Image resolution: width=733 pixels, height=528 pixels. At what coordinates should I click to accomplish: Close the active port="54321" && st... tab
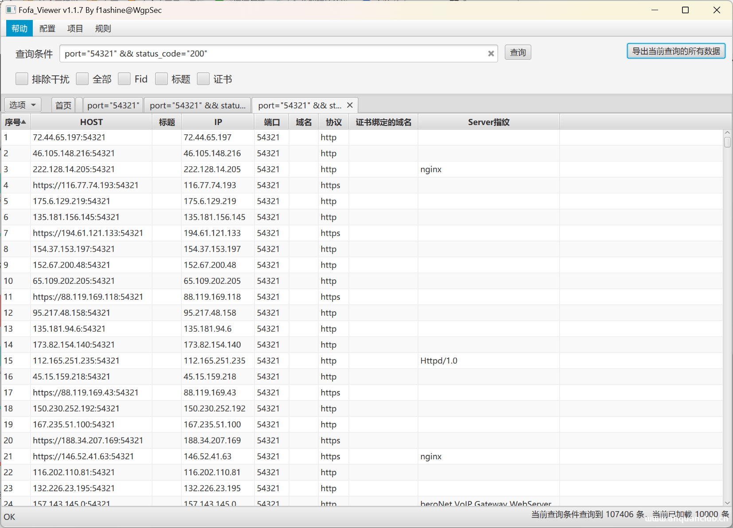pos(350,105)
